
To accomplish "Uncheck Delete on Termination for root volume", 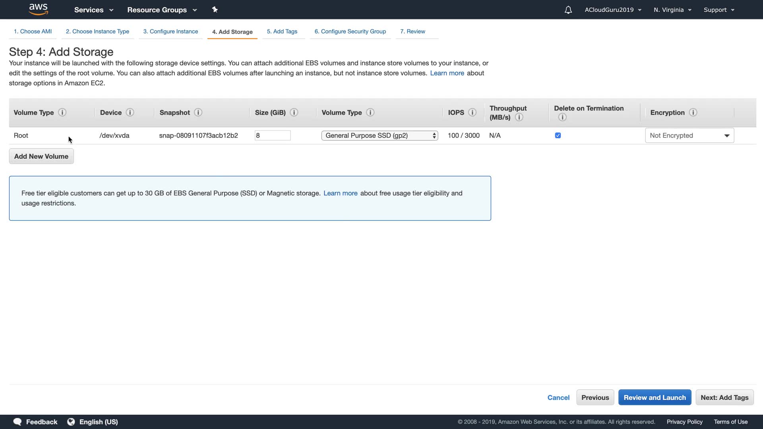I will [x=558, y=135].
